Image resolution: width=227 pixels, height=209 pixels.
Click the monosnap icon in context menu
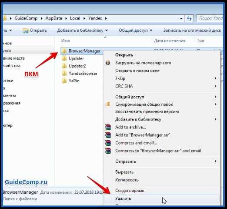point(108,63)
